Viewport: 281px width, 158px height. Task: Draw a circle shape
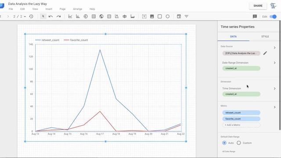(168, 17)
